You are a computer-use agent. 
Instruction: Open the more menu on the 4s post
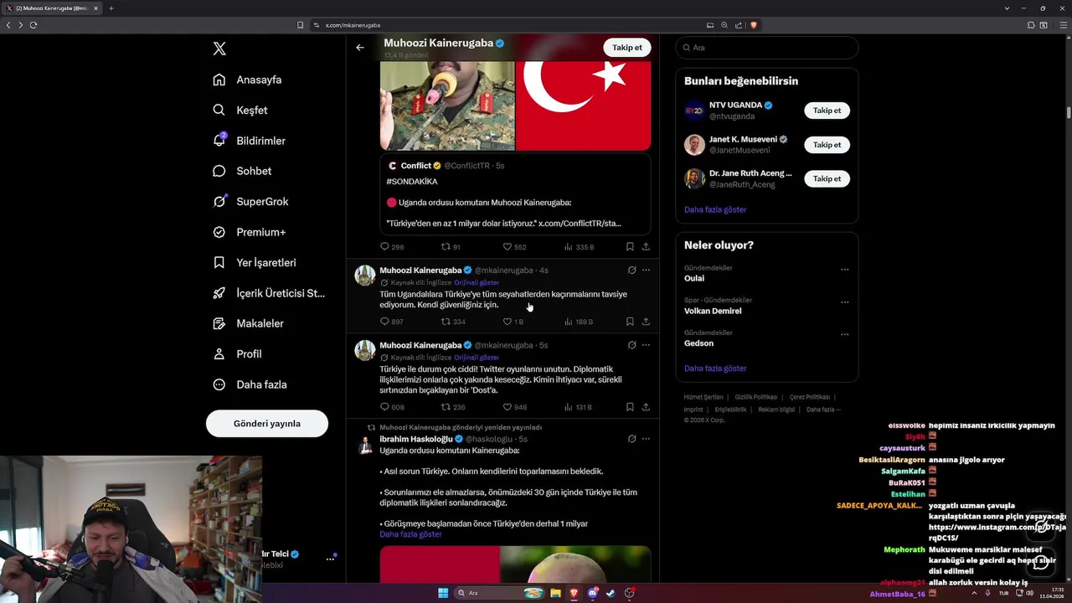click(x=646, y=271)
